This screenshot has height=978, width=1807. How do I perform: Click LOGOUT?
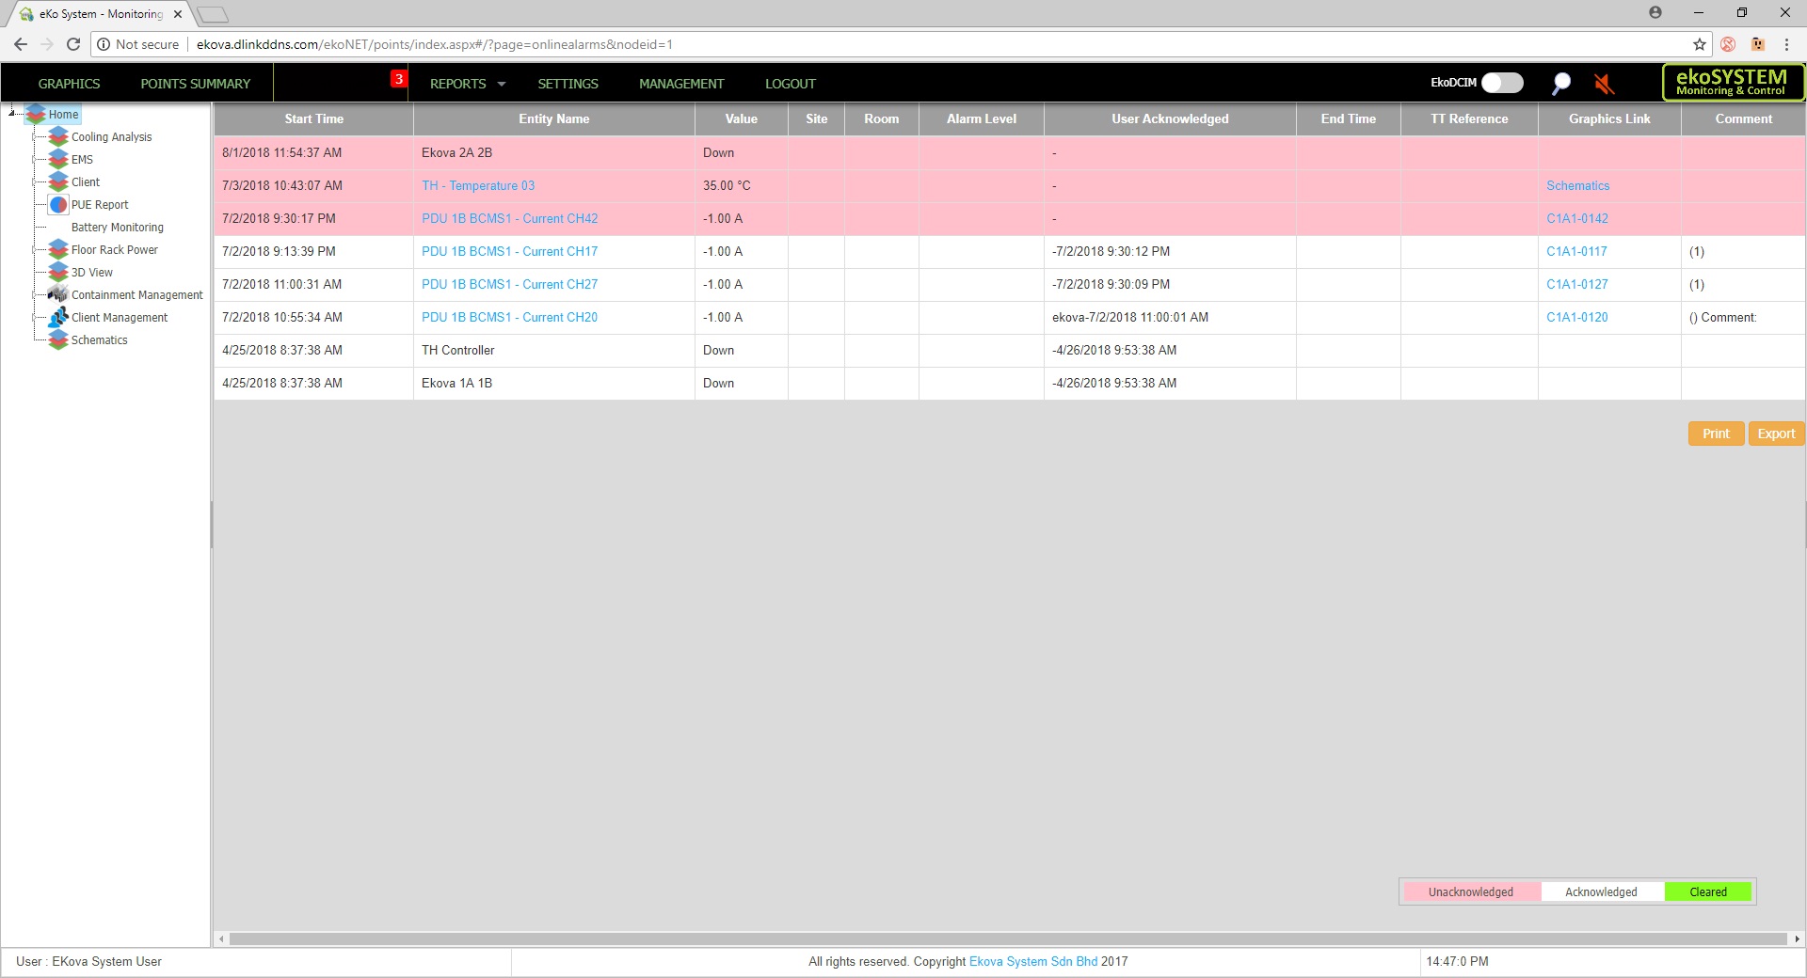[x=791, y=84]
